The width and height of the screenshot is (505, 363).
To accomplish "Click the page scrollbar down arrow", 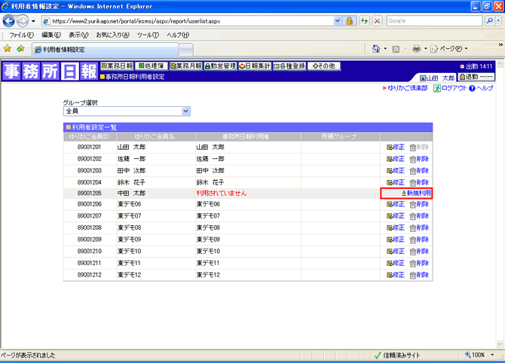I will [500, 343].
